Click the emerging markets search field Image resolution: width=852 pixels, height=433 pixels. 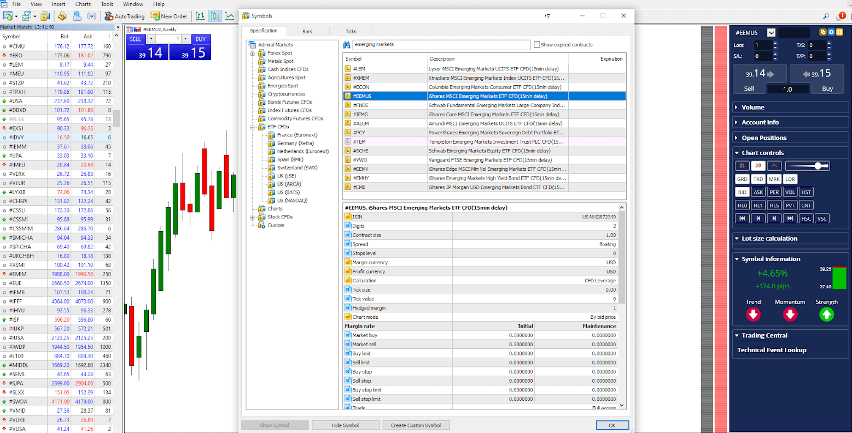[x=441, y=45]
